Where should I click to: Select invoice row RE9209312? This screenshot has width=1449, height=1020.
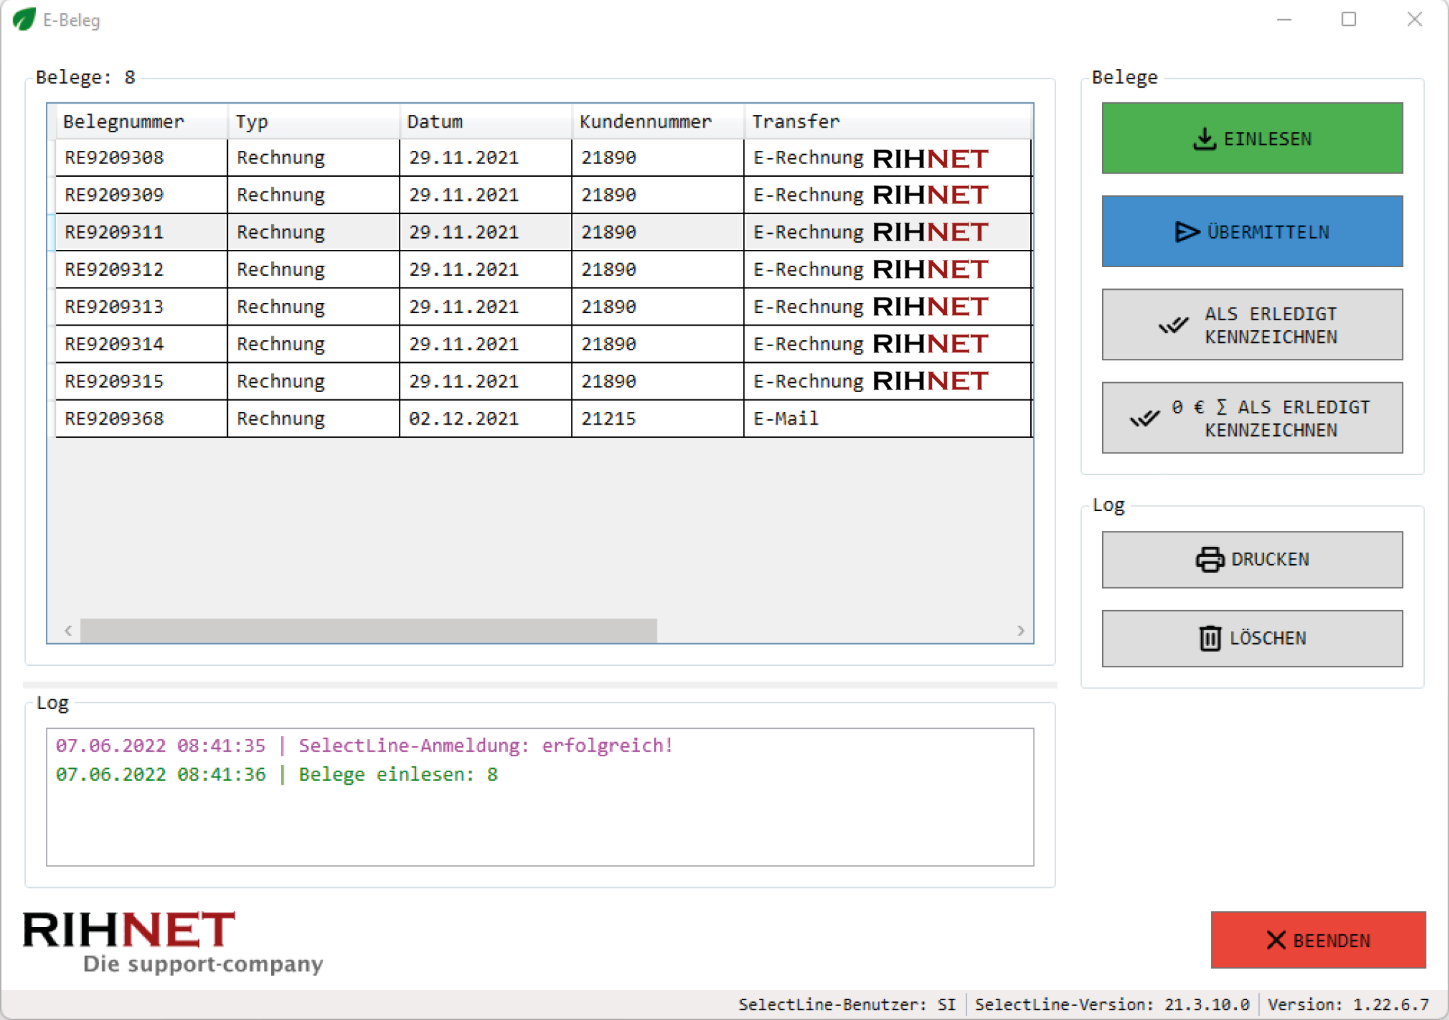(114, 270)
